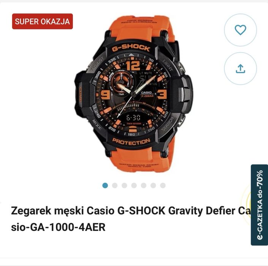Screen dimensions: 268x266
Task: Add watch to favorites with heart icon
Action: [240, 30]
